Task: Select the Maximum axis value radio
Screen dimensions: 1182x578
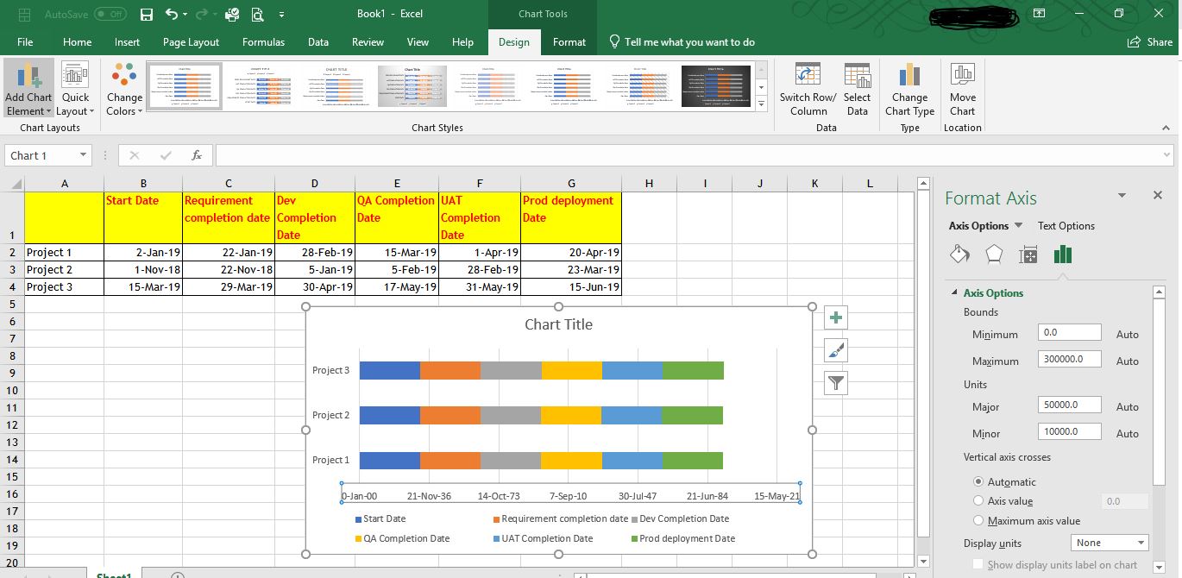Action: pyautogui.click(x=978, y=520)
